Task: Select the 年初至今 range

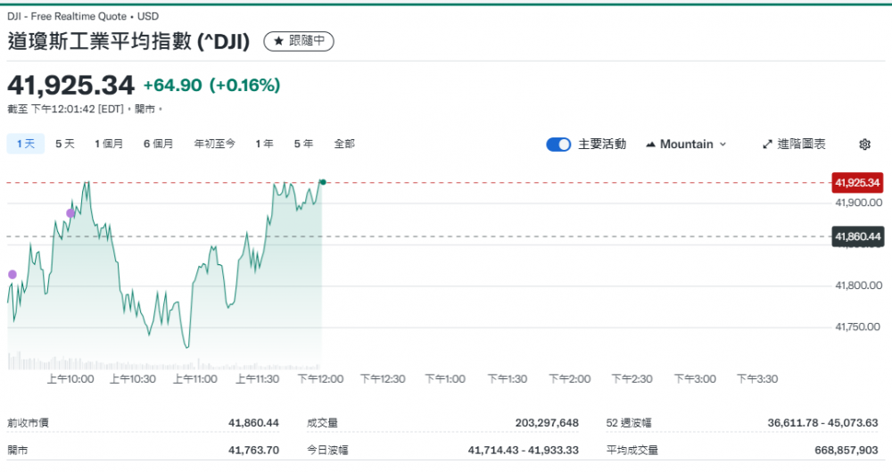Action: click(215, 144)
